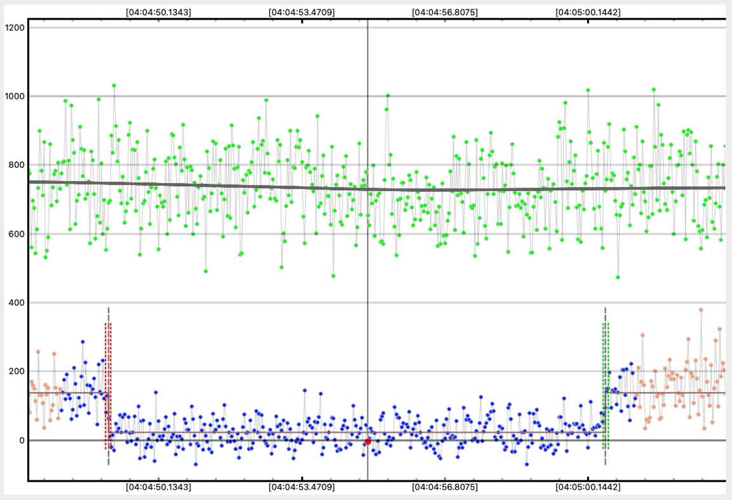
Task: Click the 0 y-axis label
Action: coord(22,440)
